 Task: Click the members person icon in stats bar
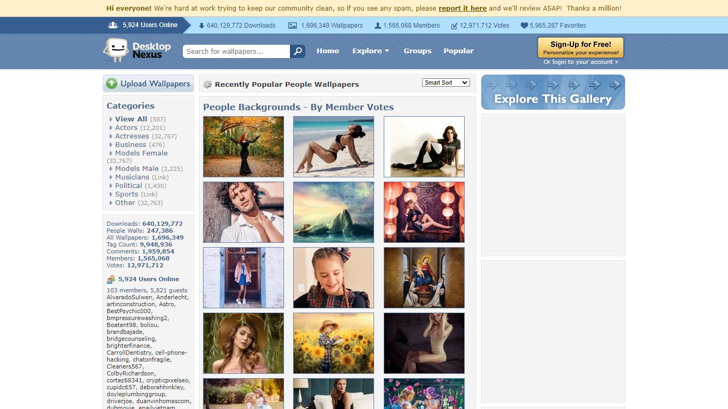click(x=378, y=26)
